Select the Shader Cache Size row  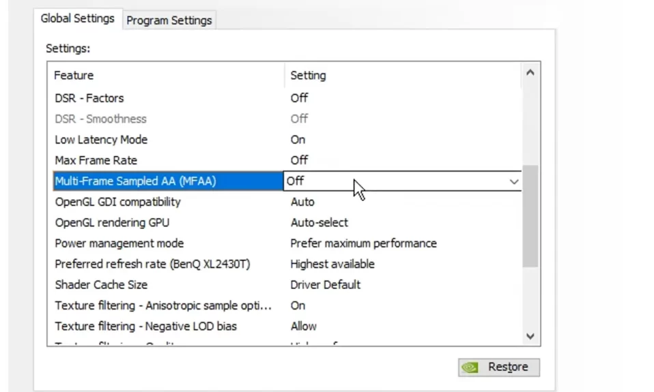(287, 285)
